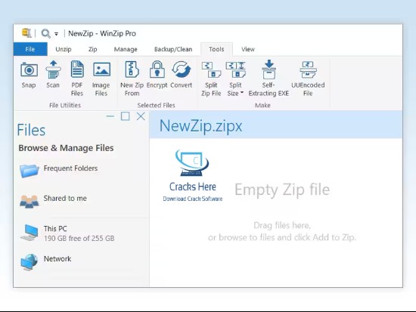Select the Scan tool
Screen dimensions: 416x312
pyautogui.click(x=53, y=75)
